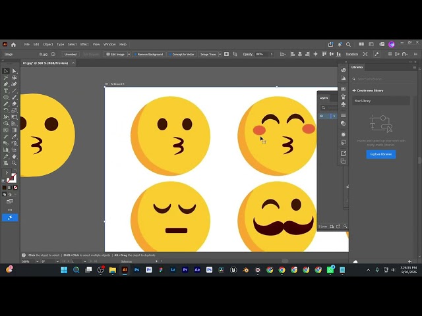Open the search magnifier in top bar
Viewport: 422px width, 316px height.
348,44
